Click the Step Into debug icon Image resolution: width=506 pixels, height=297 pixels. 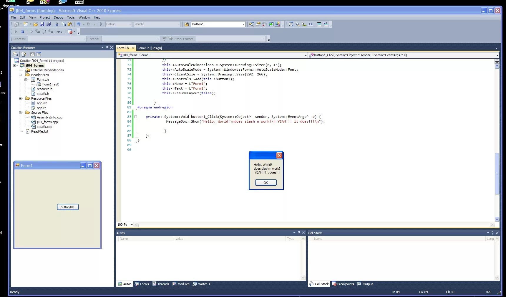pos(37,32)
